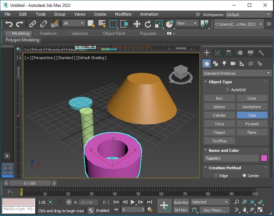Switch to the Object Paint tab
Screen dimensions: 274x216
(x=114, y=33)
